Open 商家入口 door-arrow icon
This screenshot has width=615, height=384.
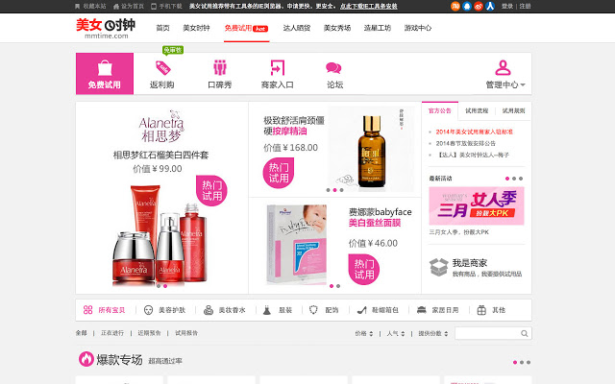click(278, 68)
